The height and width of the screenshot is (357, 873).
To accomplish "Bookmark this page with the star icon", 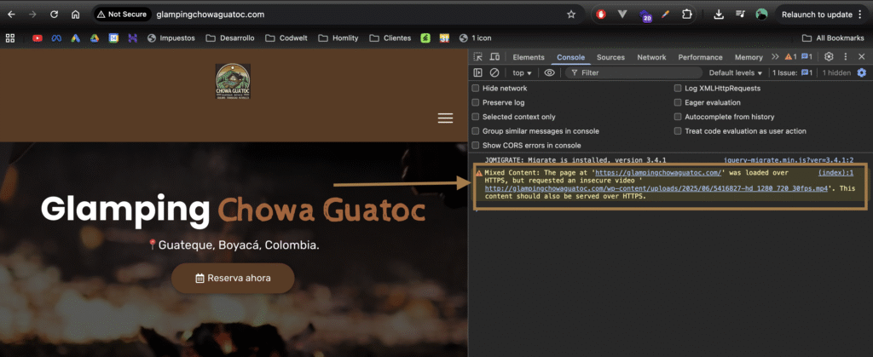I will 570,14.
